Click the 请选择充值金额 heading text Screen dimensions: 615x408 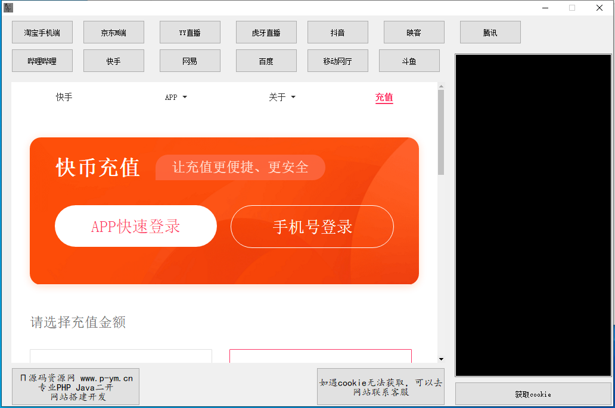pos(78,322)
